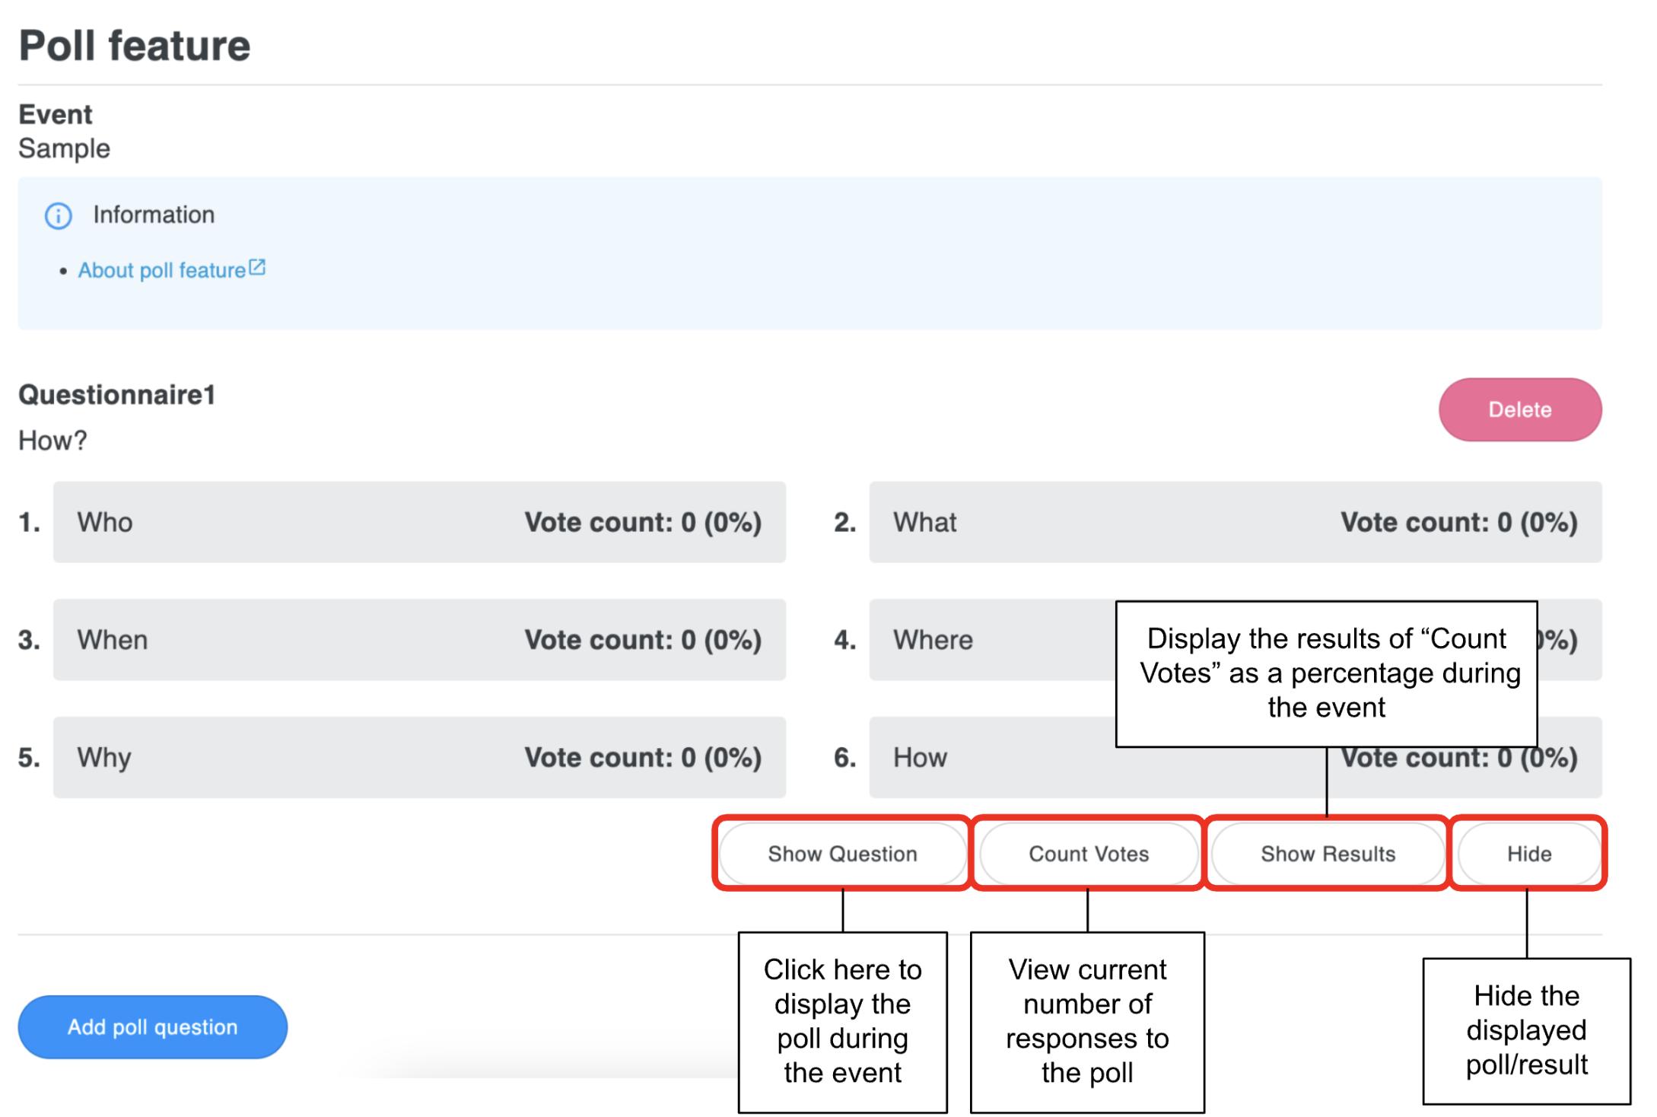
Task: Open the About poll feature link
Action: click(x=161, y=270)
